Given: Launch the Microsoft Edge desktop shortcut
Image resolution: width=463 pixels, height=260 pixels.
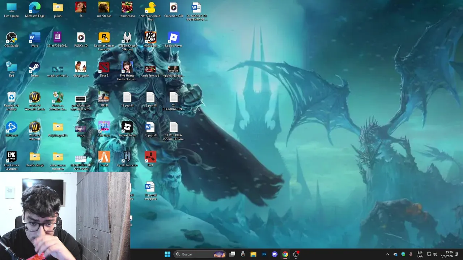Looking at the screenshot, I should [35, 10].
